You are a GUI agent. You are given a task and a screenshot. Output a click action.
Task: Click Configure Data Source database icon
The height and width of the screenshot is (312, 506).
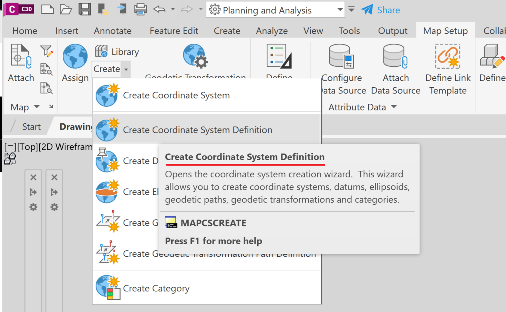point(341,56)
